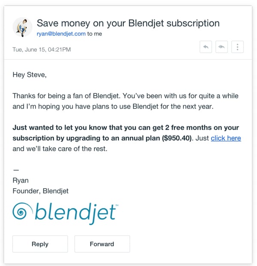The width and height of the screenshot is (257, 266).
Task: Open the three-dot more options menu
Action: 237,47
